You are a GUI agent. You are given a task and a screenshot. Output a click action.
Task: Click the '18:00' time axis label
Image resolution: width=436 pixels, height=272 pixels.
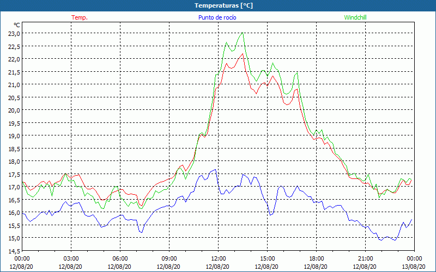(316, 258)
